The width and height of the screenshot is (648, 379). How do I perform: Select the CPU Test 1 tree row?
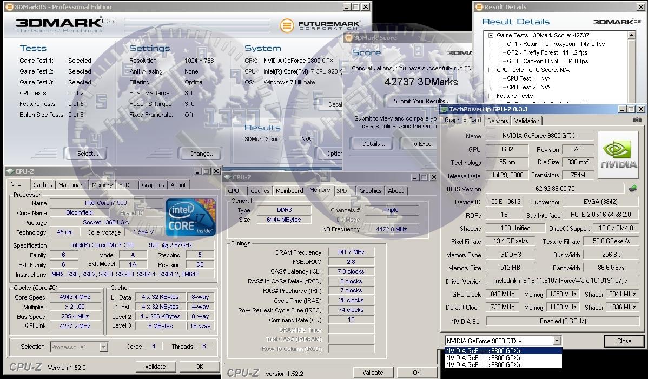point(528,78)
